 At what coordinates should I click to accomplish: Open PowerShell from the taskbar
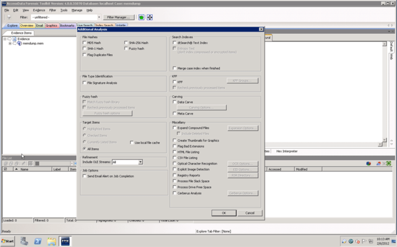pos(38,241)
